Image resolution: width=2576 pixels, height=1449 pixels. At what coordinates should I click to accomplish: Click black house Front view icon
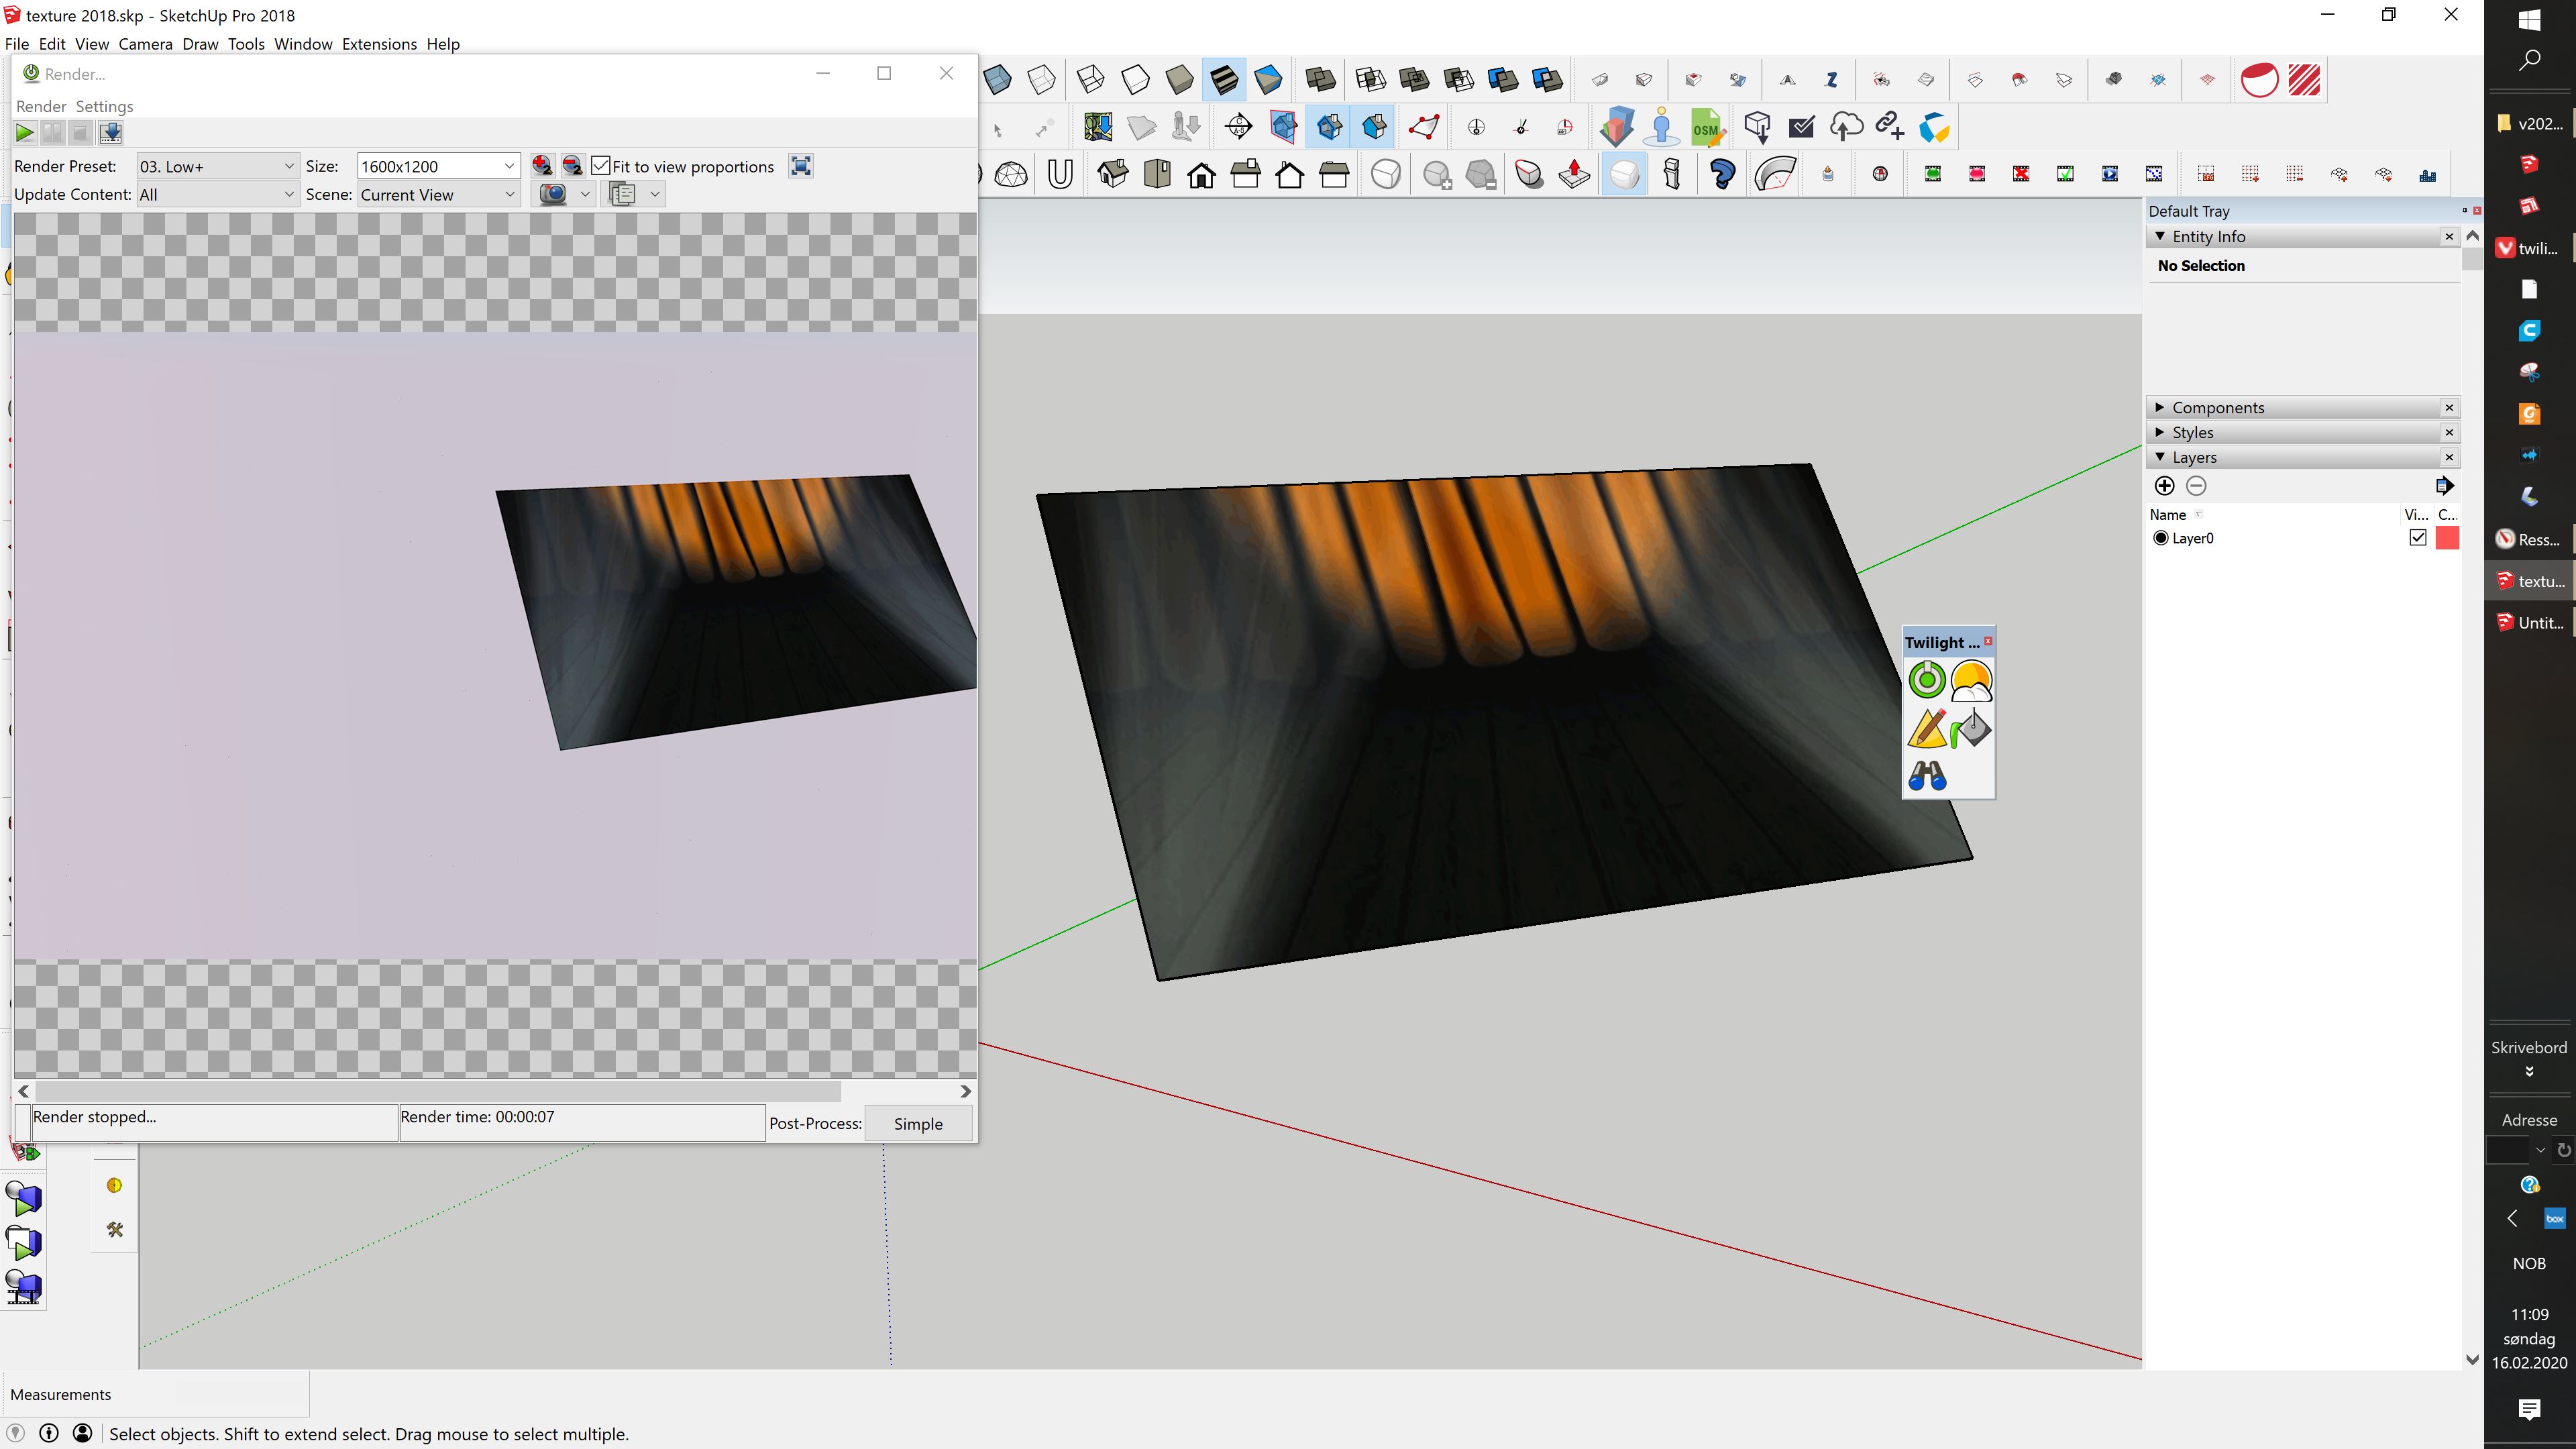[x=1201, y=175]
